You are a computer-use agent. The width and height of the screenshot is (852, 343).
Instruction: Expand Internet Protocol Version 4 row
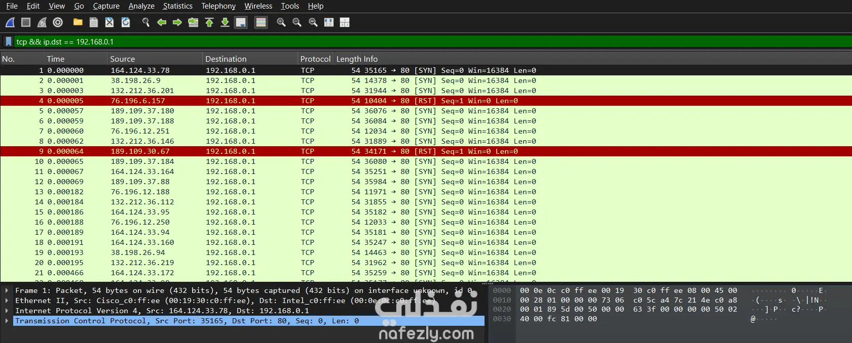coord(7,311)
